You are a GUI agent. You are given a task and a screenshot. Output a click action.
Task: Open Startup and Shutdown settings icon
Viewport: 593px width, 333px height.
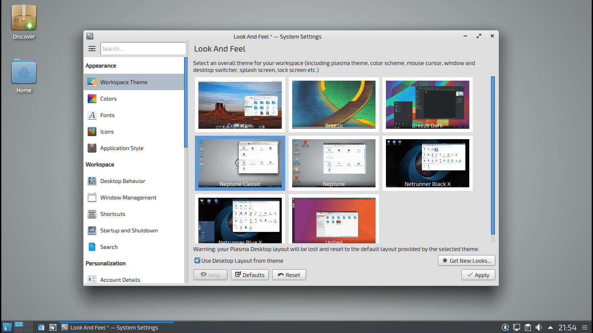(x=92, y=230)
